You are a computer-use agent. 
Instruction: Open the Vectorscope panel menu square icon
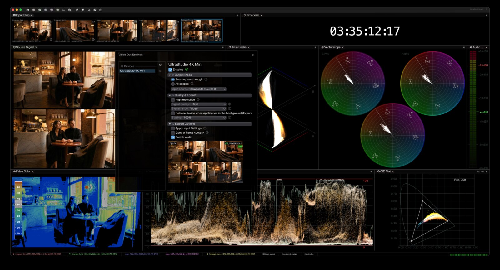click(x=463, y=47)
